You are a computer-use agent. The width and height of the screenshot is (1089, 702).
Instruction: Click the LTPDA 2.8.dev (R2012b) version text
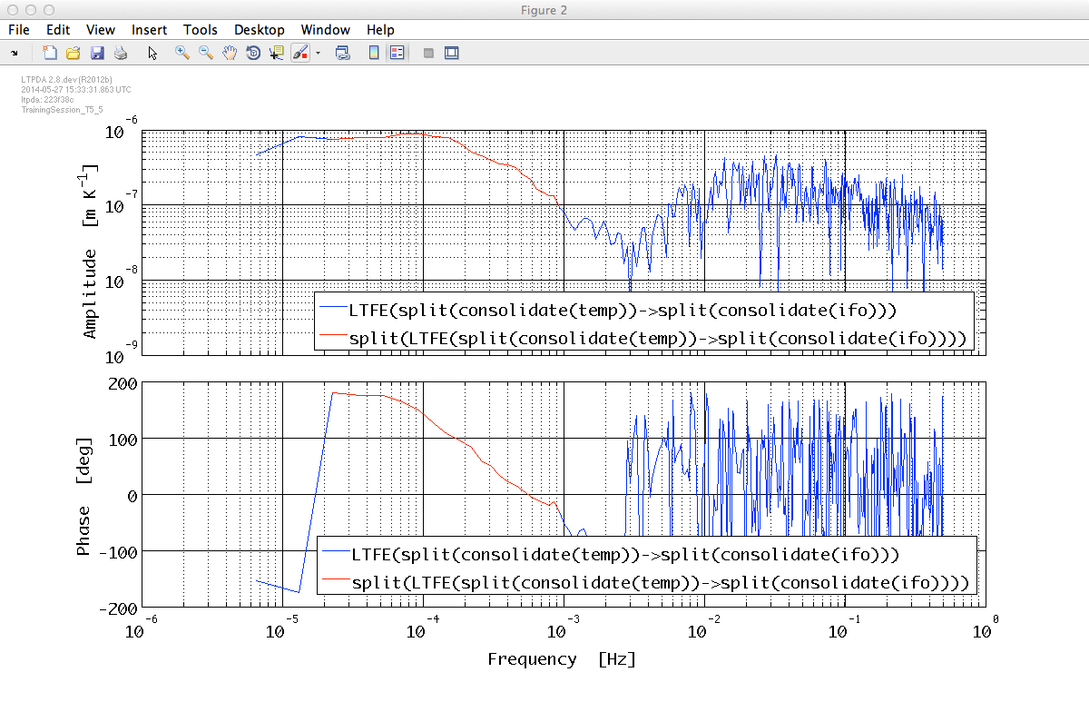tap(66, 80)
